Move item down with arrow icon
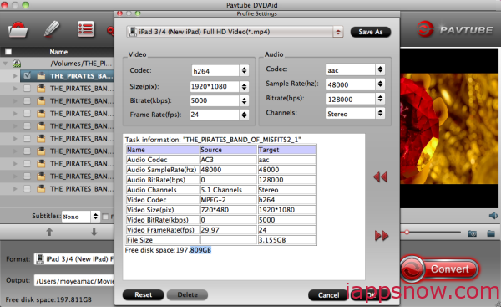The width and height of the screenshot is (501, 307). pos(94,232)
